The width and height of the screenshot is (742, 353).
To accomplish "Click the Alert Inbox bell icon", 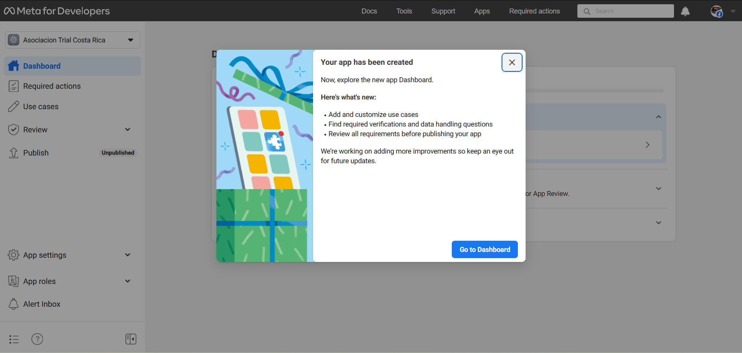I will pos(14,304).
